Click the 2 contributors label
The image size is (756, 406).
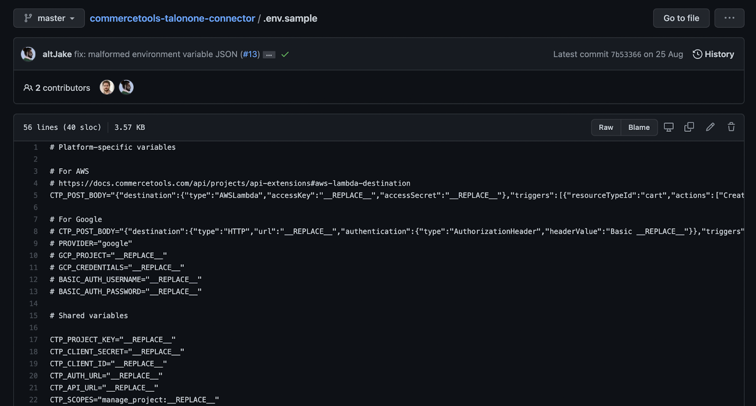click(57, 87)
